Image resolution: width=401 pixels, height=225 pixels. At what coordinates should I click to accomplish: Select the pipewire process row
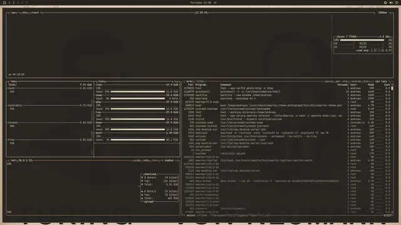click(287, 209)
